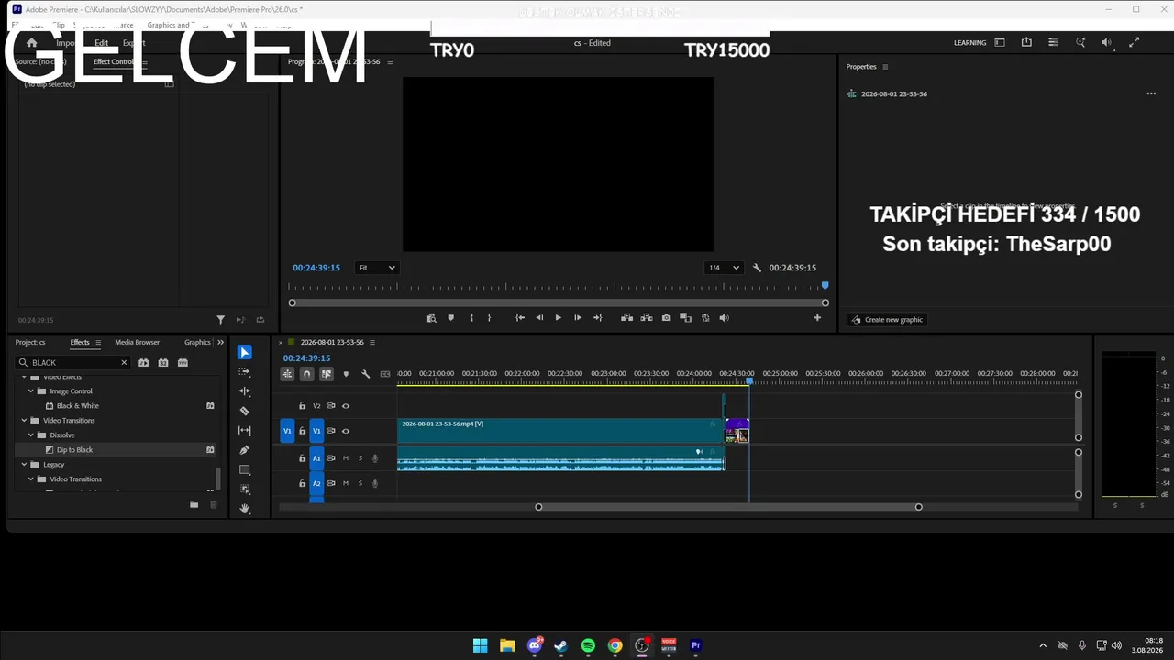
Task: Collapse the Legacy effects folder
Action: (23, 465)
